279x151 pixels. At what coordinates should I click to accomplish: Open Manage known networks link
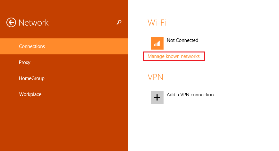tap(173, 56)
